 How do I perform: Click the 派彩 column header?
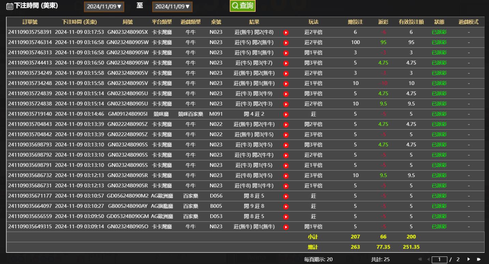tap(383, 22)
